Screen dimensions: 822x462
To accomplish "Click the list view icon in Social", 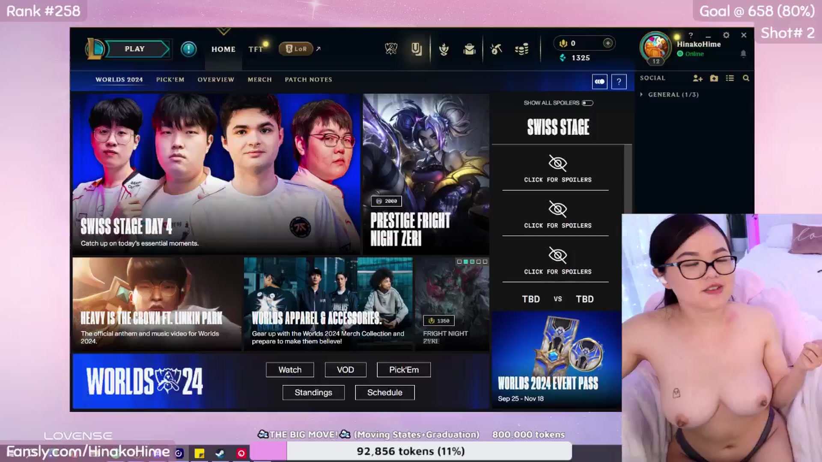I will pyautogui.click(x=730, y=78).
